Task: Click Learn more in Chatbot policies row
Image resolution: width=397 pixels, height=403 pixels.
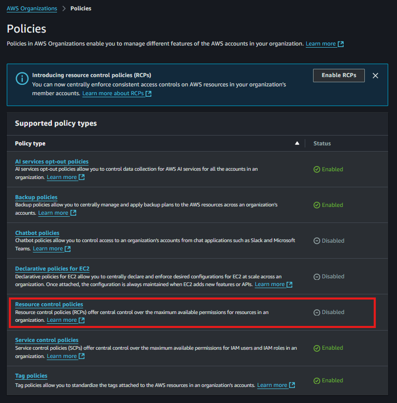Action: [48, 248]
